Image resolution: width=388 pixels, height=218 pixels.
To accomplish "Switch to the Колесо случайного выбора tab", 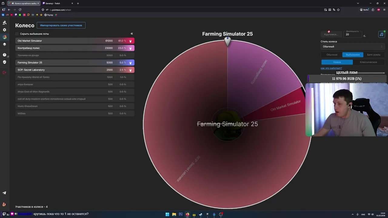I will [x=24, y=3].
